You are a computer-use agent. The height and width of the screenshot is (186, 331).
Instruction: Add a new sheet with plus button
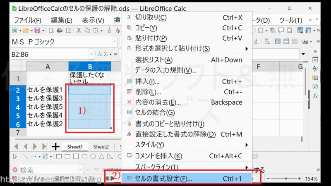point(55,146)
